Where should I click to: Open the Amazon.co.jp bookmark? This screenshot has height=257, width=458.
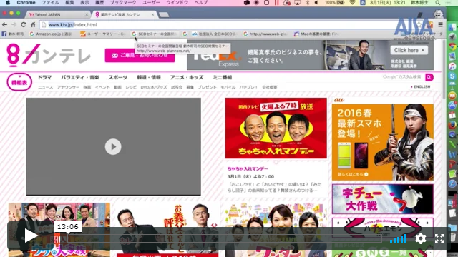click(x=51, y=34)
